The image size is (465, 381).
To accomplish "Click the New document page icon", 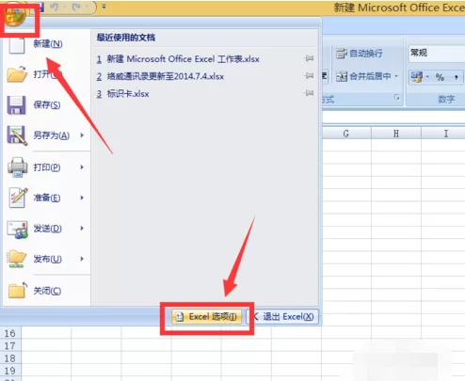I will point(17,45).
